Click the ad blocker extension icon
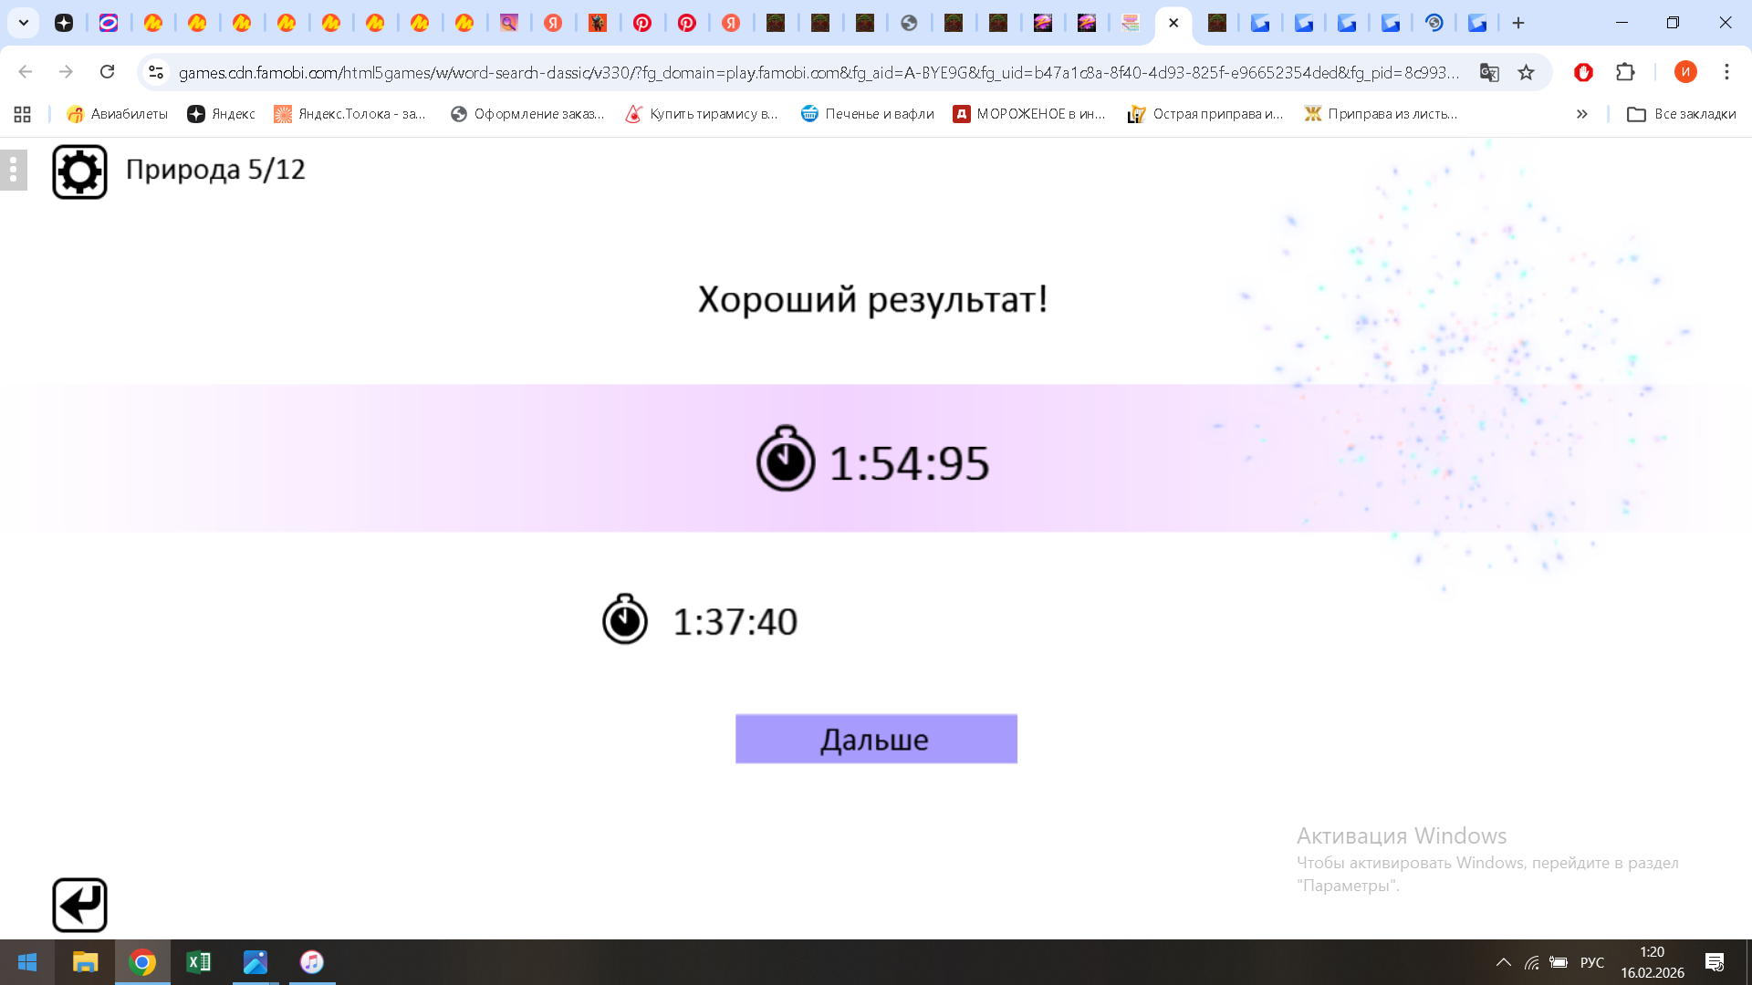Viewport: 1752px width, 985px height. tap(1583, 72)
